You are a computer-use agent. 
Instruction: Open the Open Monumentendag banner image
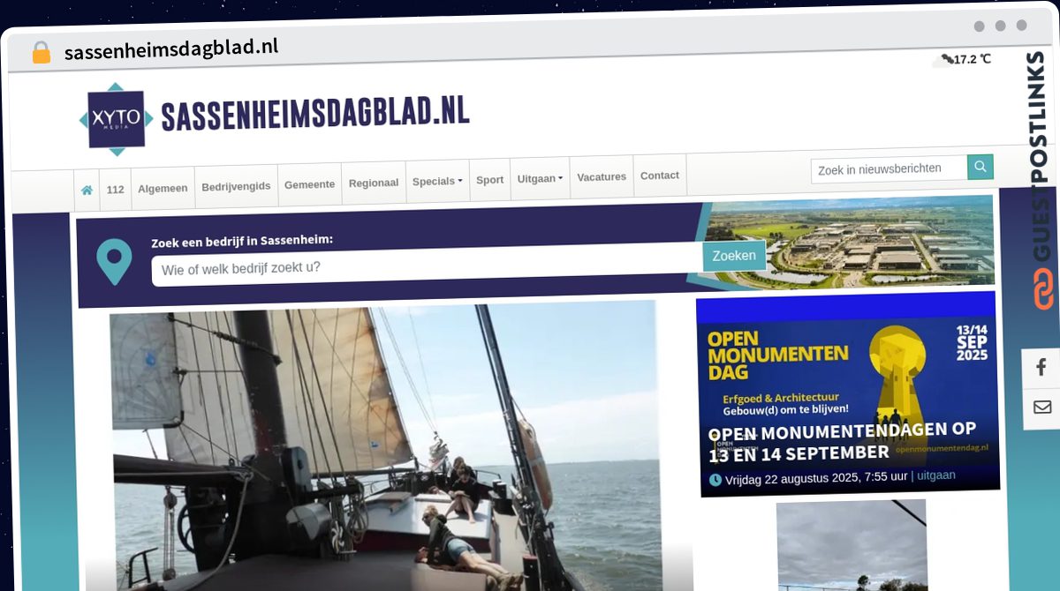(848, 395)
